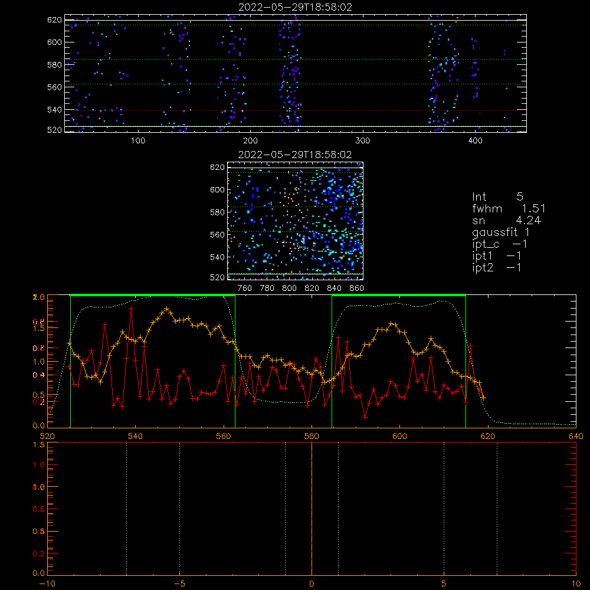Click x-axis label 600 on profile plot
Screen dimensions: 590x590
click(x=399, y=436)
